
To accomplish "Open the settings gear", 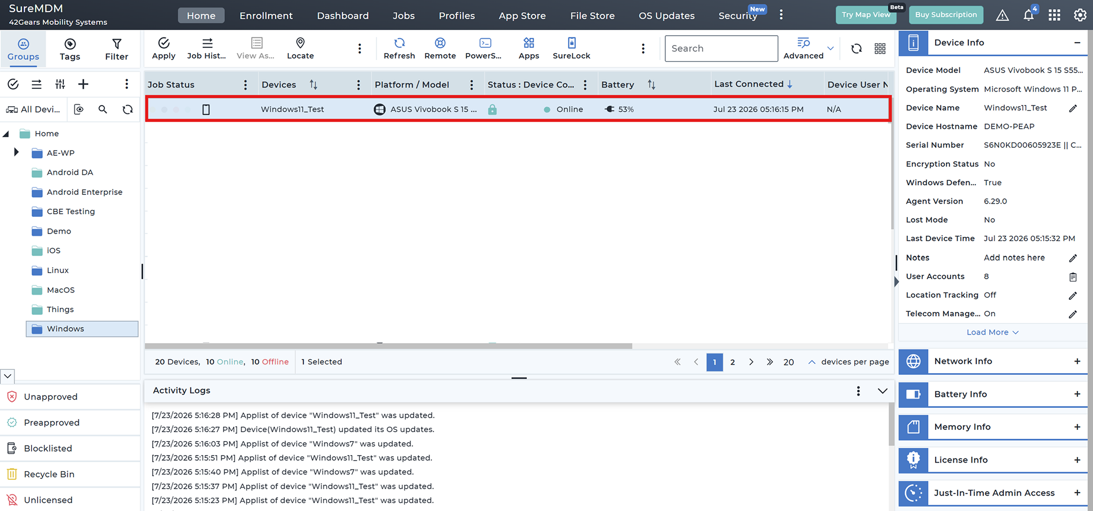I will (x=1080, y=15).
